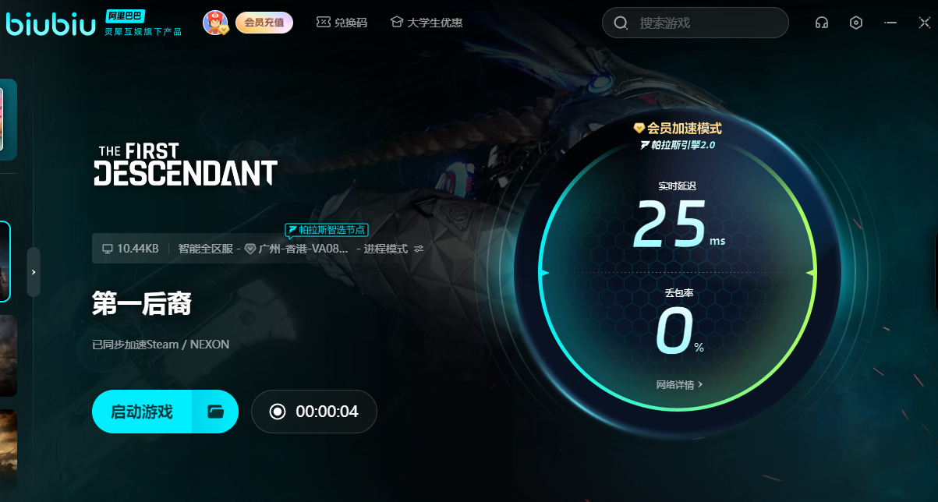Click the 25 ms latency value
Screen dimensions: 938x502
click(x=678, y=224)
